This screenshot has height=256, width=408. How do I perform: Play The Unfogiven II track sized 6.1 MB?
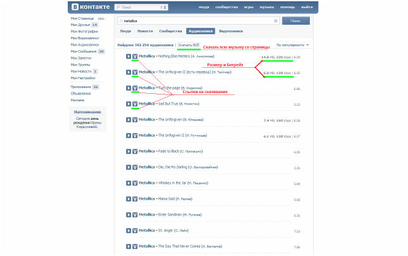point(129,136)
